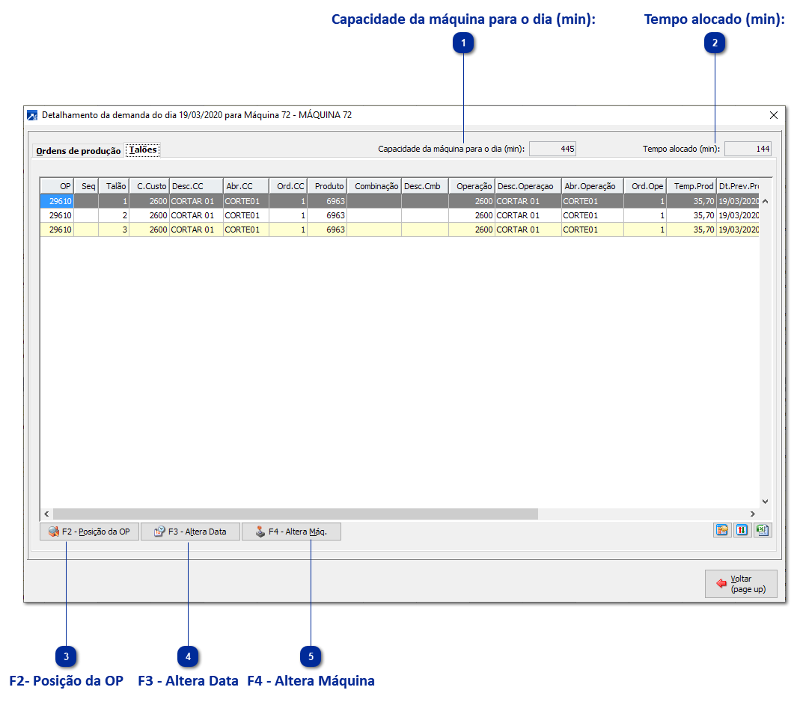Click the Talão cell with value 3
797x702 pixels.
click(114, 230)
